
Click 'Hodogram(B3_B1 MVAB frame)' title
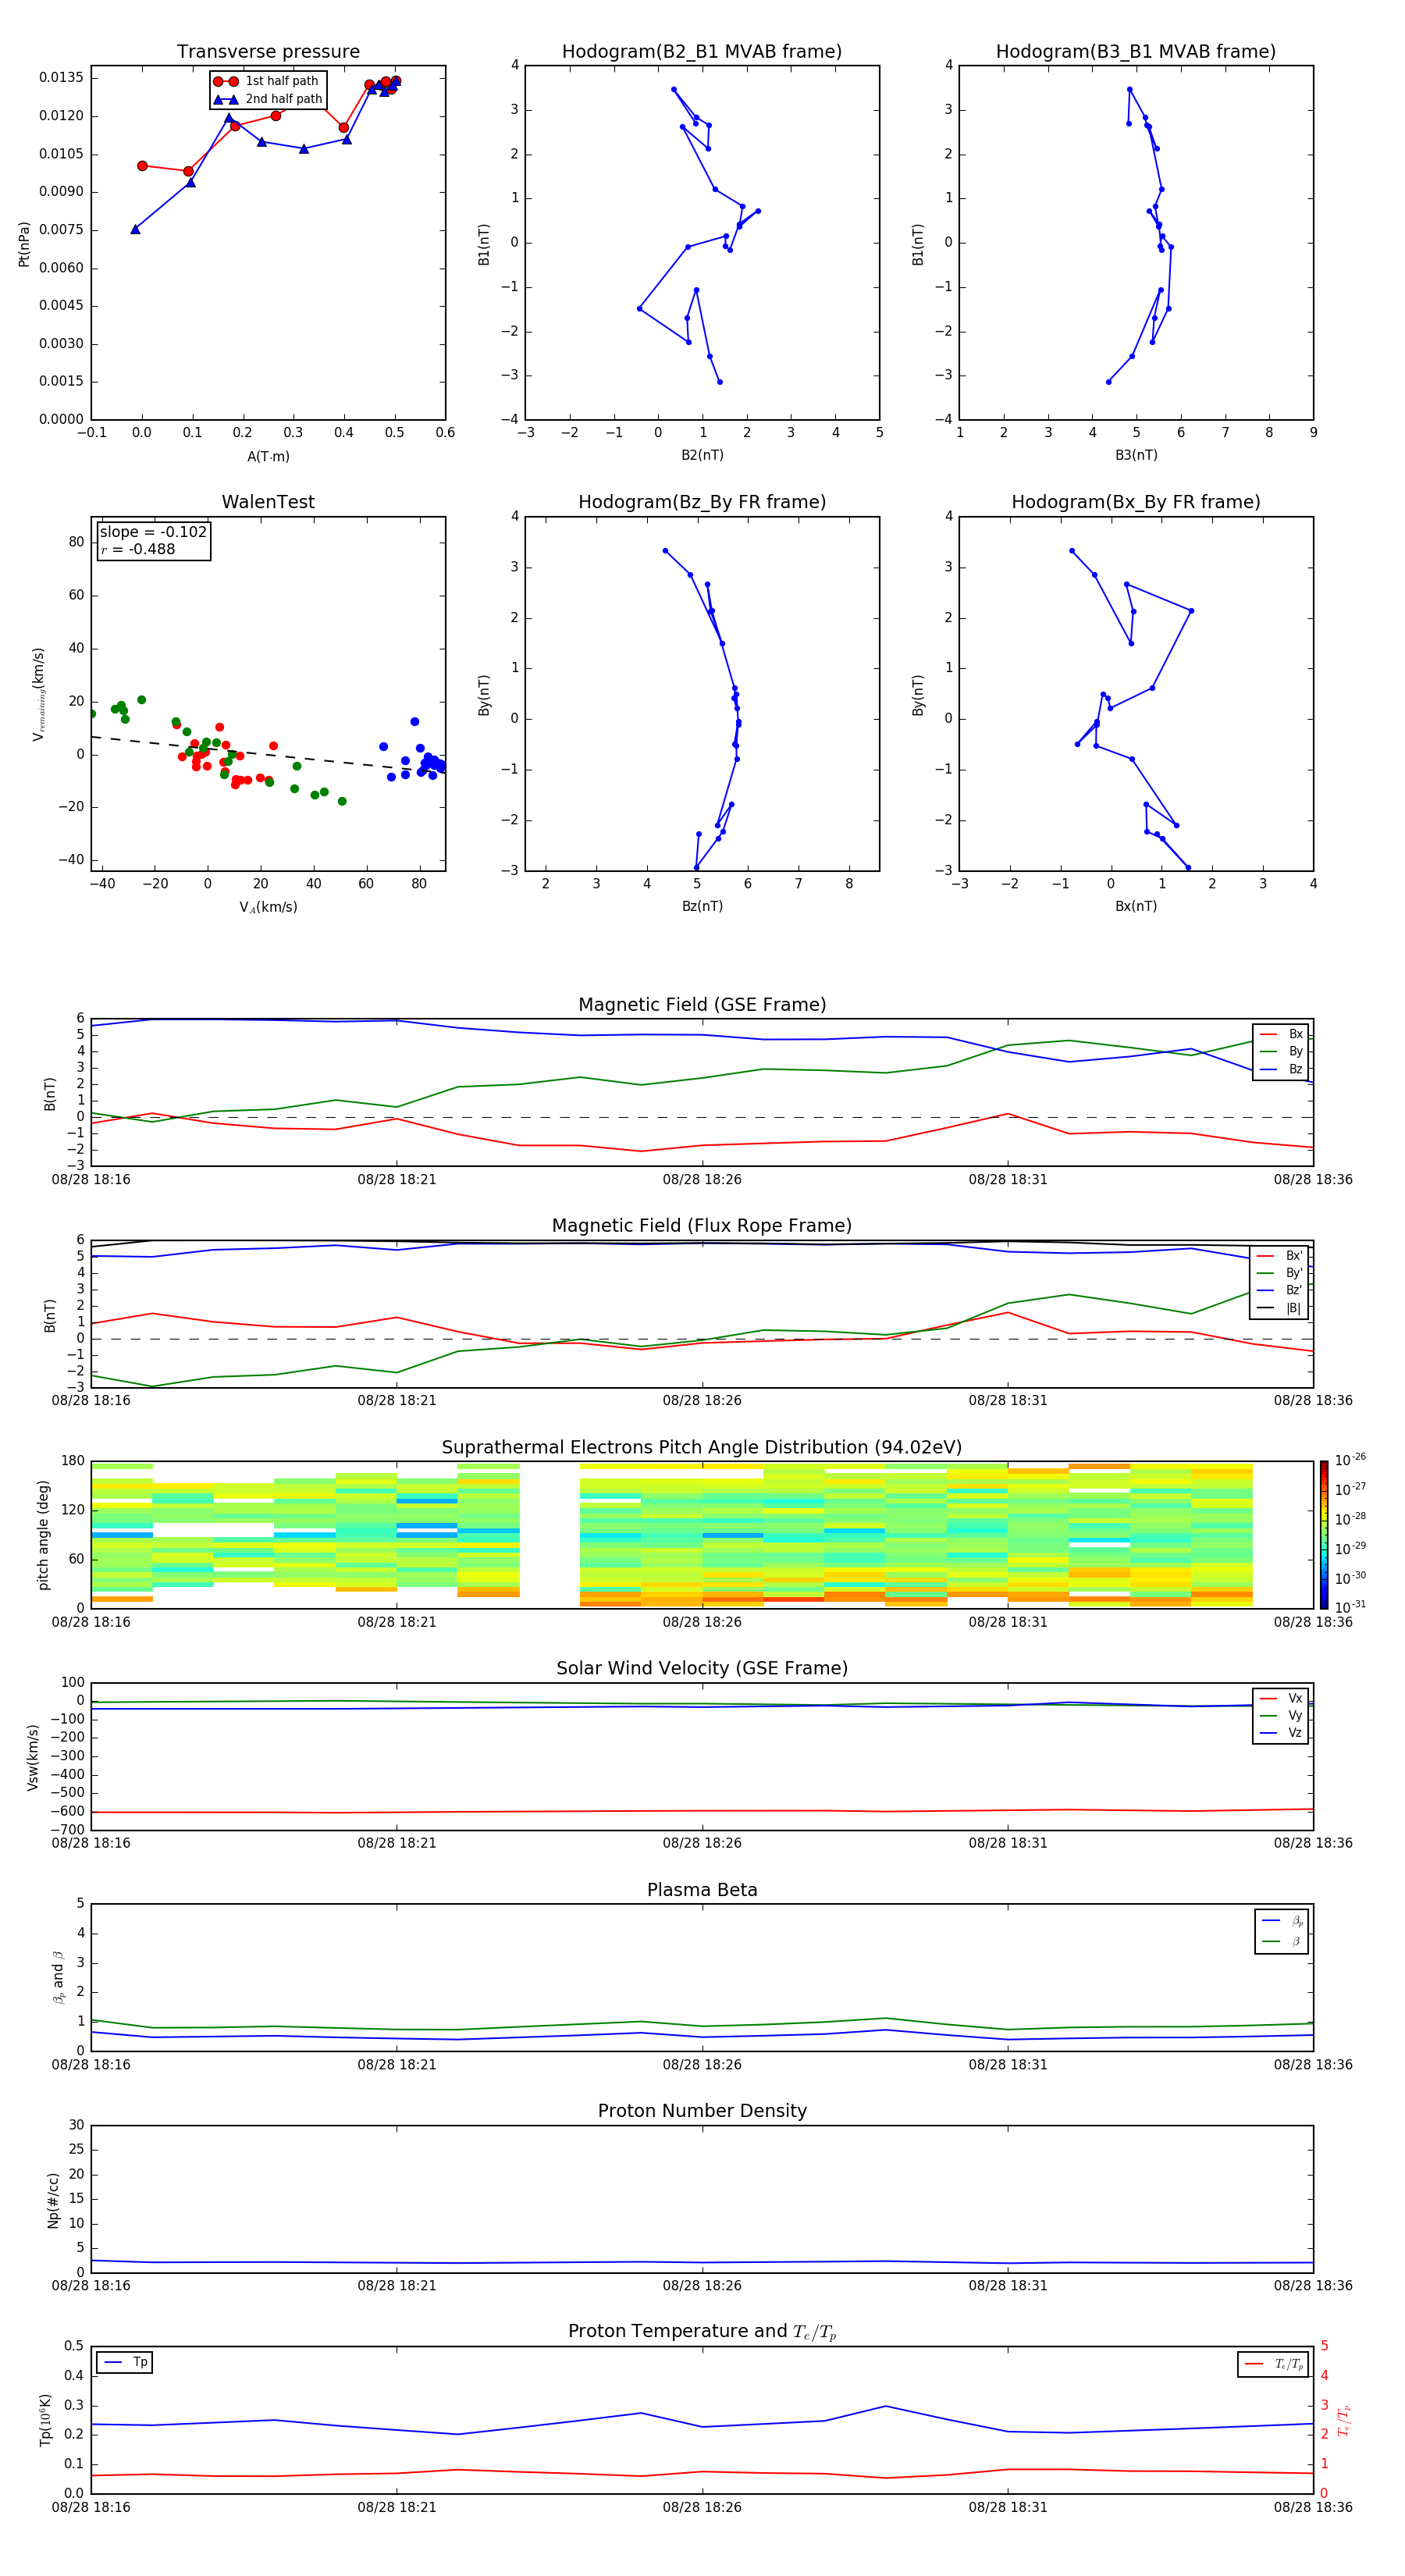(x=1136, y=52)
